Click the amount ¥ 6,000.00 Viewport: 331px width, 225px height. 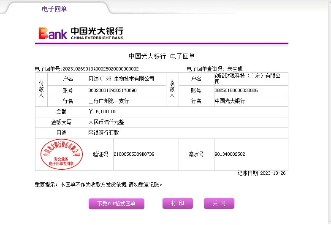[103, 111]
